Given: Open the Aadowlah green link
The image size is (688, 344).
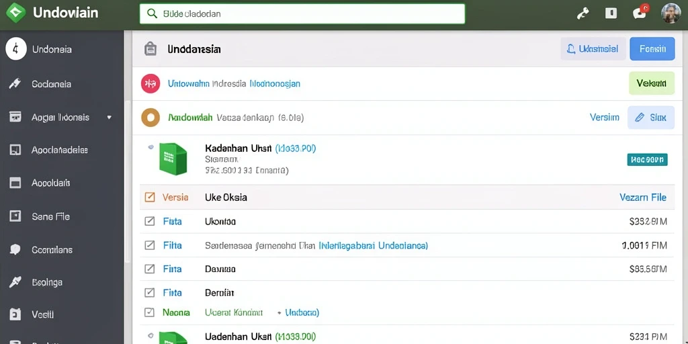Looking at the screenshot, I should [190, 118].
